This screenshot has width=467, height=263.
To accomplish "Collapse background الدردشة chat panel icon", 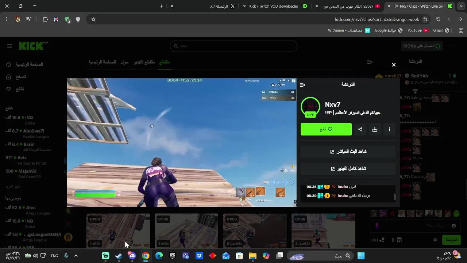I will pos(370,62).
